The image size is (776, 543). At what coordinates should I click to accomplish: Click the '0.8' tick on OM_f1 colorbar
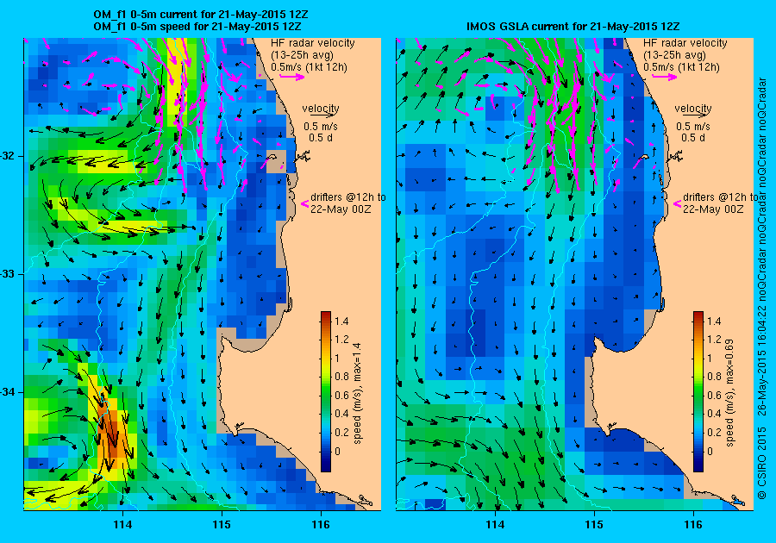pos(341,377)
